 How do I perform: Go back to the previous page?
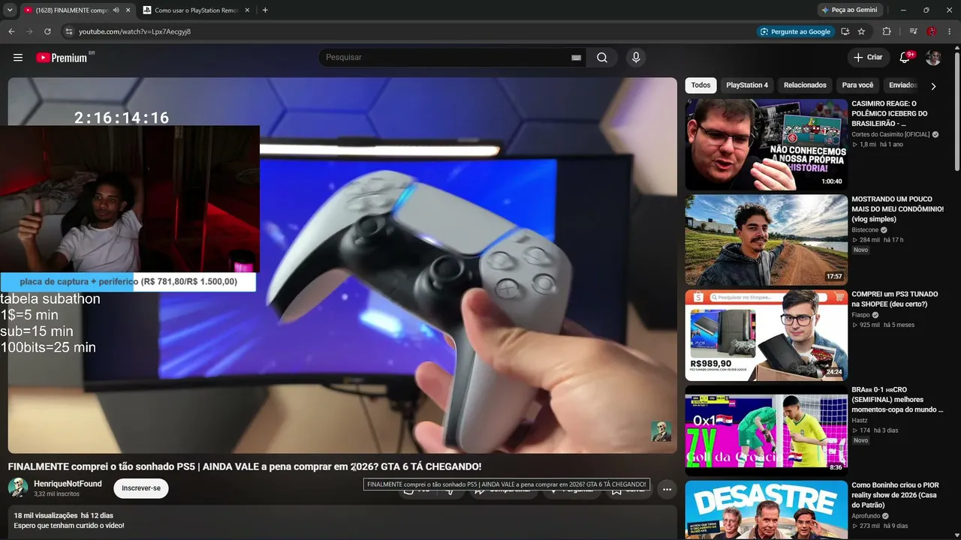point(11,31)
